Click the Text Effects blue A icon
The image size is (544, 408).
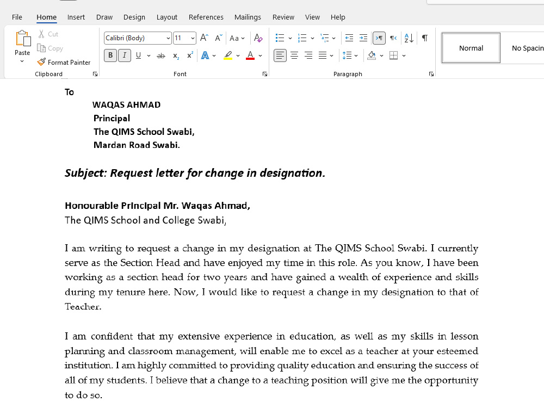point(205,55)
